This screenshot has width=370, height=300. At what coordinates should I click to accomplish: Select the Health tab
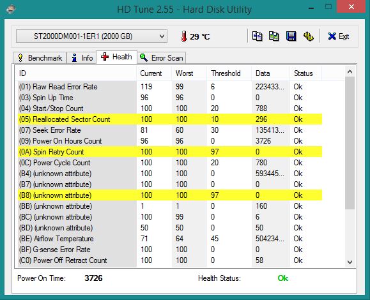(116, 57)
